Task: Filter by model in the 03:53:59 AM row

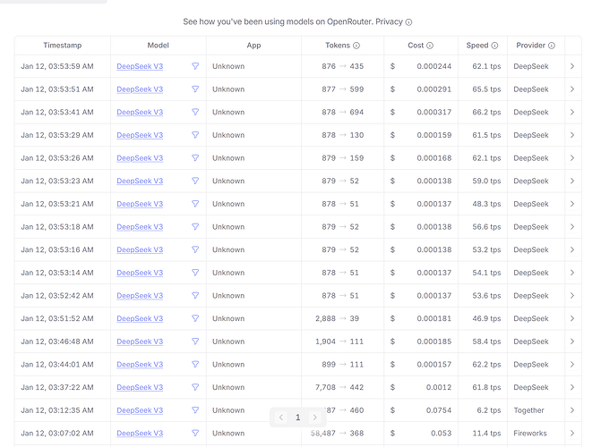Action: [195, 66]
